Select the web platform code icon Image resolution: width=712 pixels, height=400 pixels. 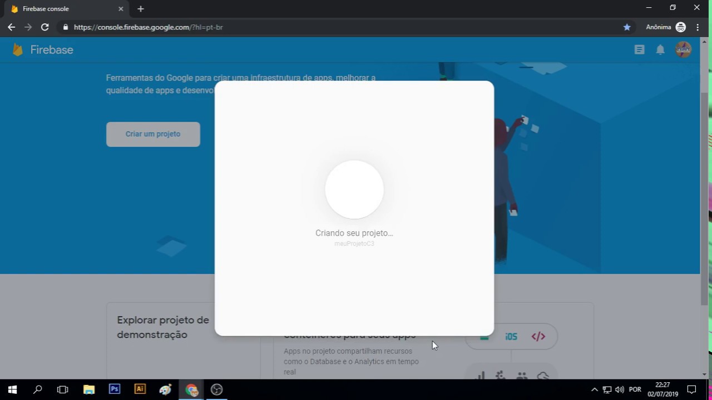pyautogui.click(x=538, y=337)
